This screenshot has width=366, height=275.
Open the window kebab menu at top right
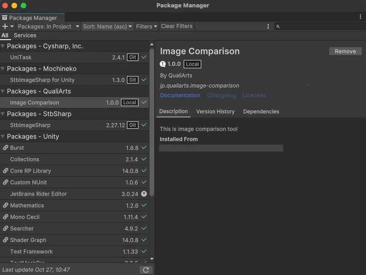coord(360,17)
